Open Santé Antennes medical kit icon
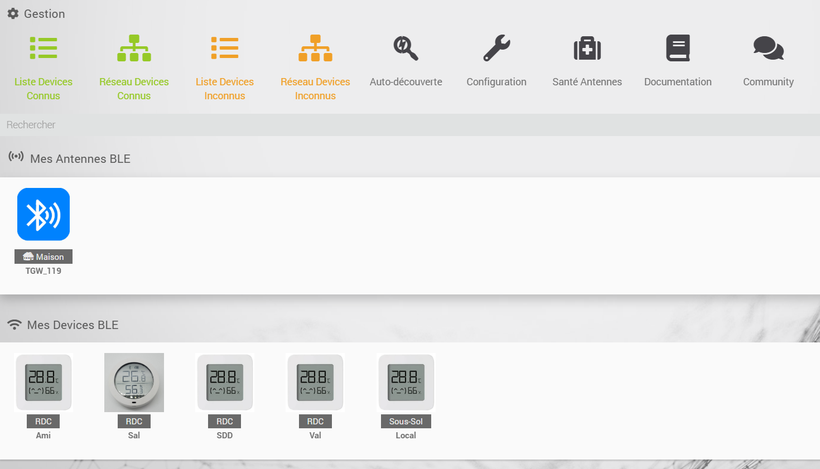The height and width of the screenshot is (469, 820). (587, 49)
